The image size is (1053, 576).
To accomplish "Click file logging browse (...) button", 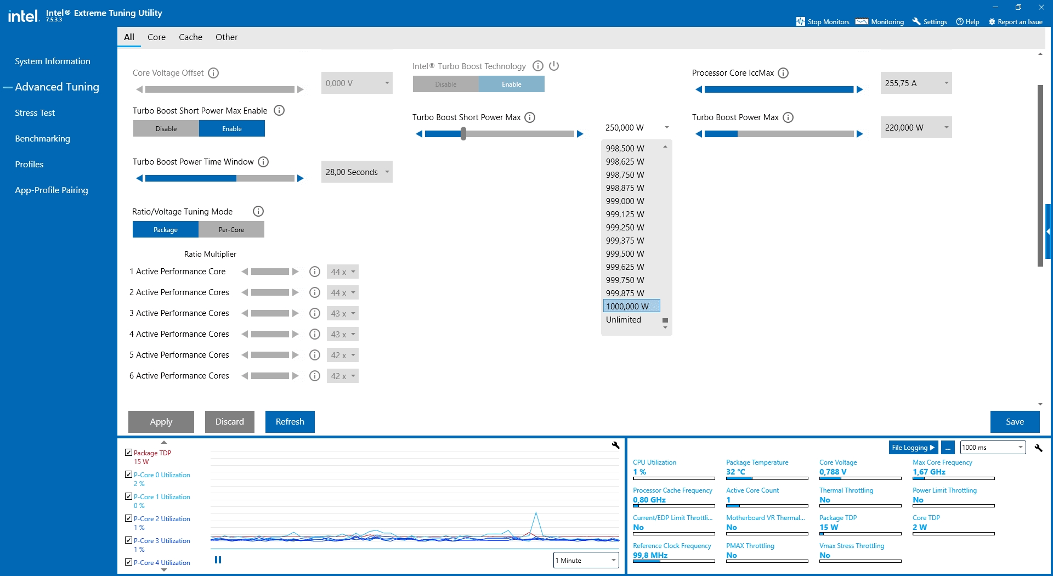I will pos(948,448).
